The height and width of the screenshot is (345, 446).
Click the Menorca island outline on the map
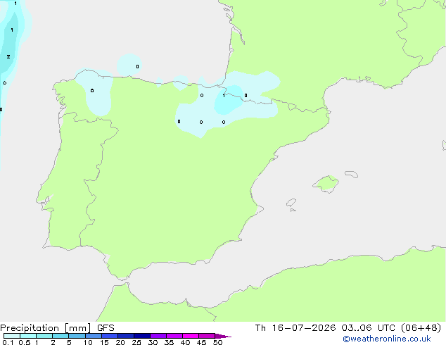(x=351, y=174)
